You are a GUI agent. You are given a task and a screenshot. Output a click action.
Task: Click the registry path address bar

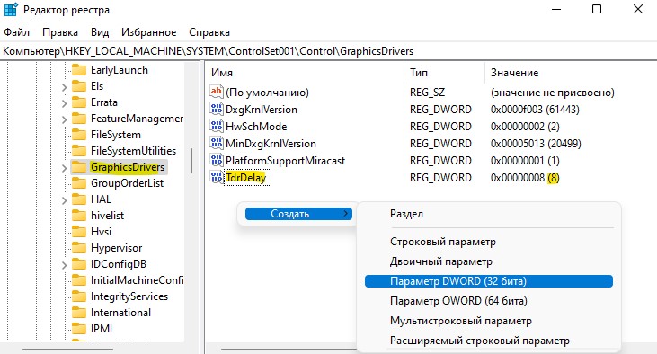click(x=329, y=51)
